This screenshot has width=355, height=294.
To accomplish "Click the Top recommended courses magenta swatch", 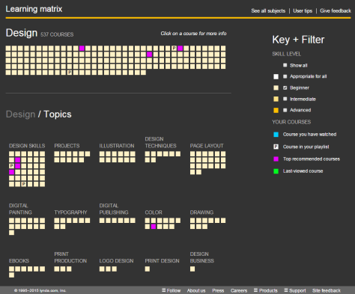I will pyautogui.click(x=276, y=159).
